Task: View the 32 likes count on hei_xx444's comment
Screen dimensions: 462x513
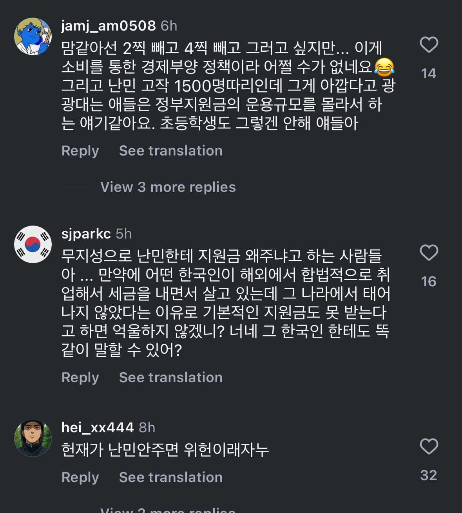Action: tap(429, 475)
